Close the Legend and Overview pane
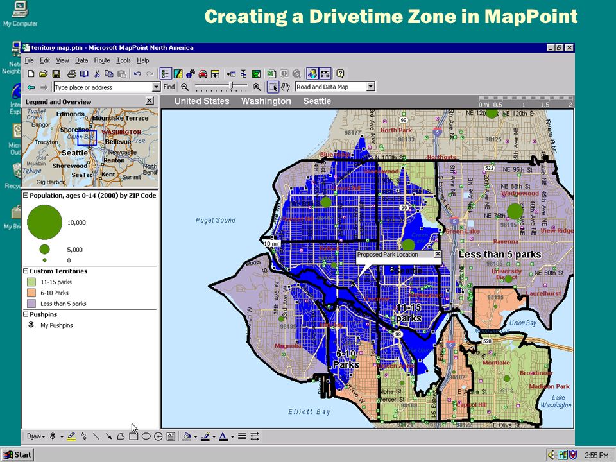 [x=150, y=101]
